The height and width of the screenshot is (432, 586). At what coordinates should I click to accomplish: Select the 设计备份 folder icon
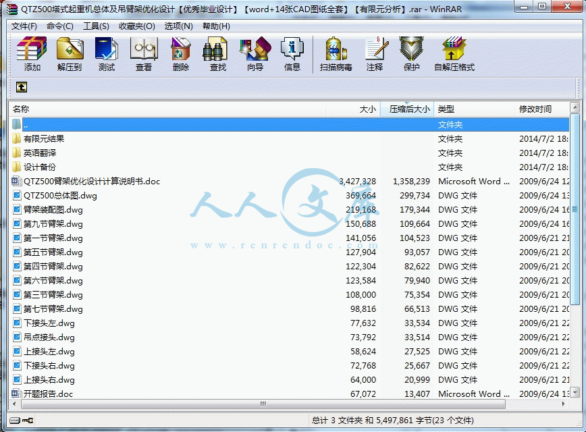pos(16,167)
